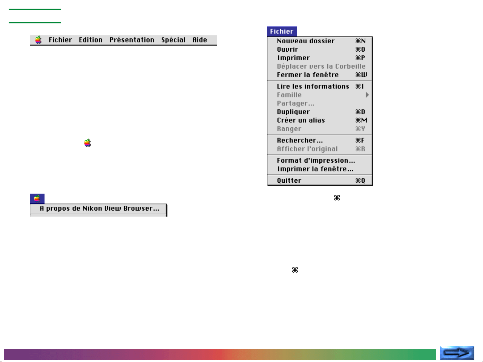483x362 pixels.
Task: Choose Créer un alias
Action: pos(301,121)
